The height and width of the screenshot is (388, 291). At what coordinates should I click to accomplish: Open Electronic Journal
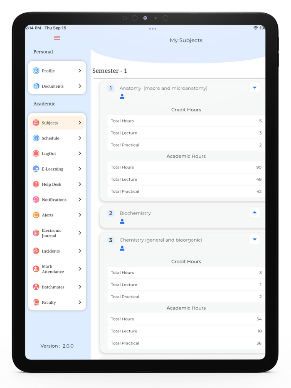point(57,233)
